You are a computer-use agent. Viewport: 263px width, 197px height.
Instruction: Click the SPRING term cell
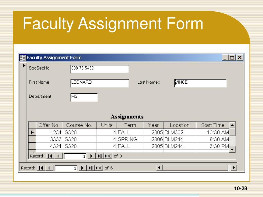130,139
